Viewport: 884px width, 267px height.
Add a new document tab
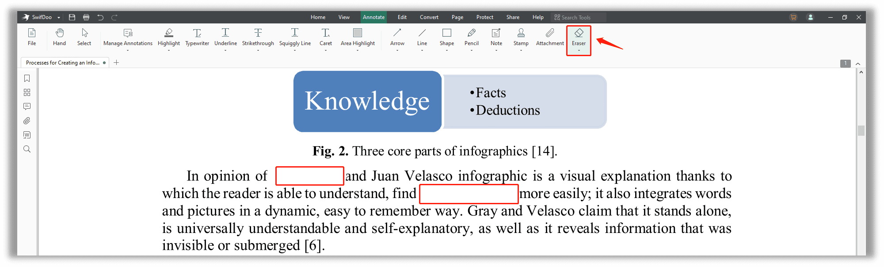pyautogui.click(x=116, y=63)
